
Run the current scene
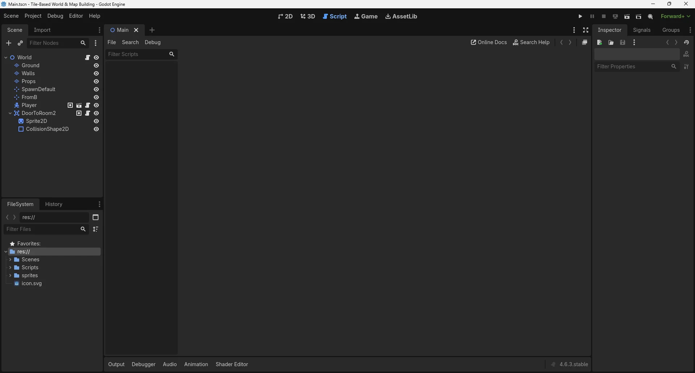627,16
